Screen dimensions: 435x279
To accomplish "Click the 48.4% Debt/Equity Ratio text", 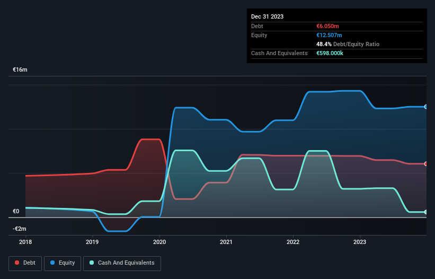I will 348,44.
